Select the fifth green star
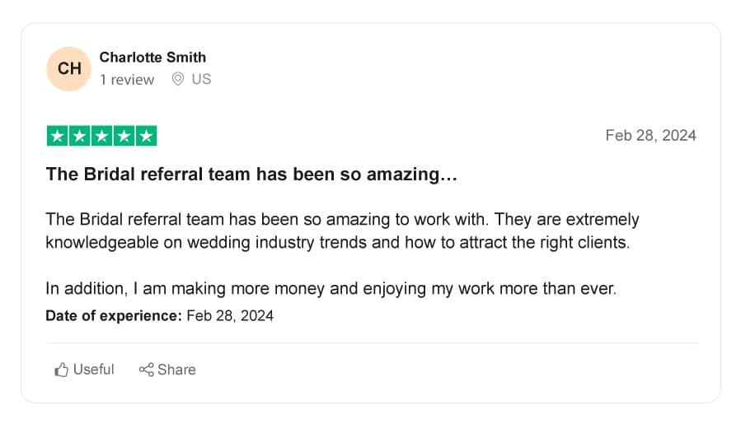 pos(146,136)
